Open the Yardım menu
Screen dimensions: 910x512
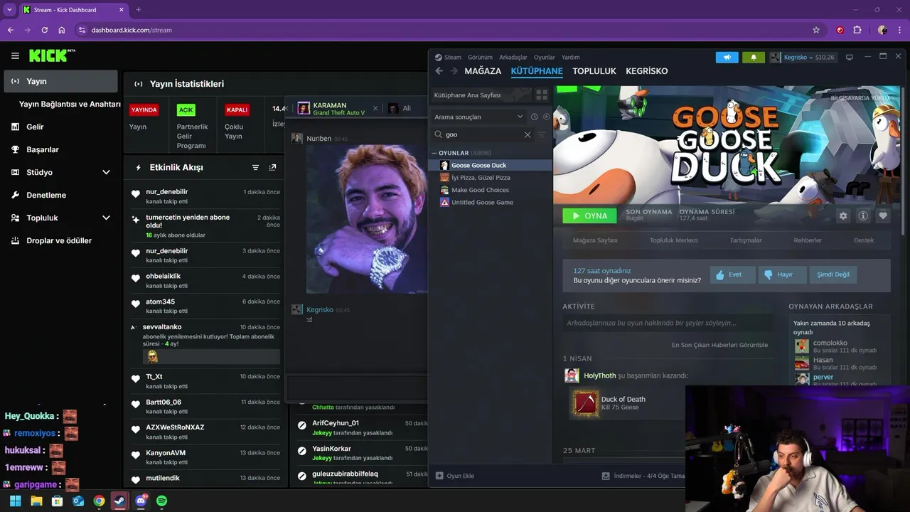tap(571, 57)
